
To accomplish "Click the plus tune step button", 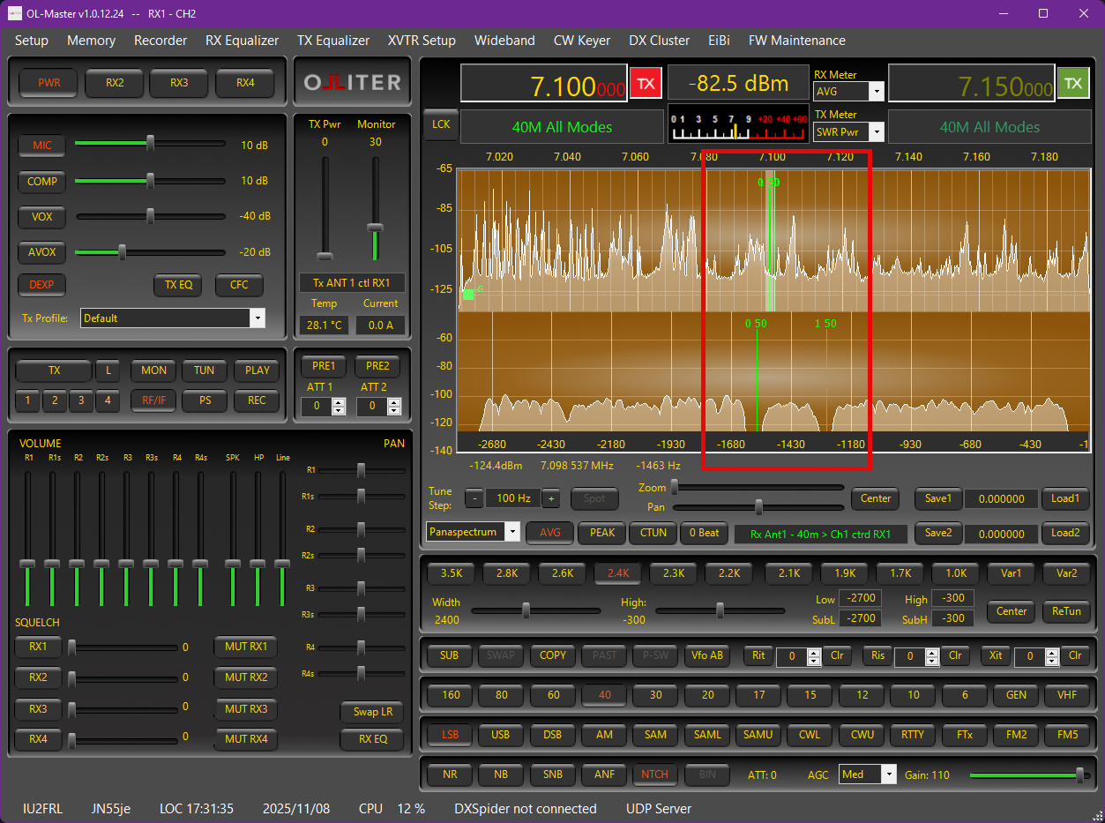I will [x=551, y=498].
